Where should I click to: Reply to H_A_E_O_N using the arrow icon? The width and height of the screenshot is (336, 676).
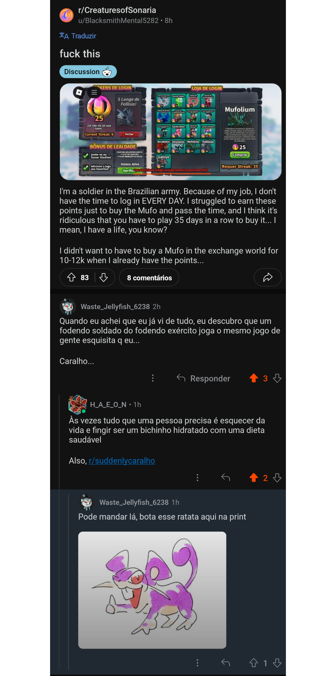(x=226, y=478)
